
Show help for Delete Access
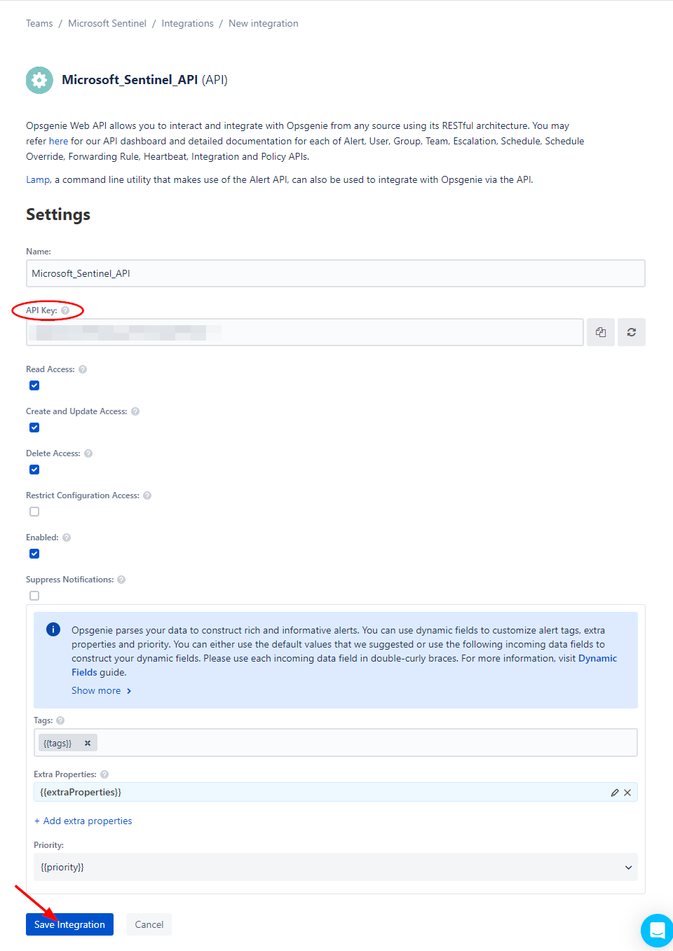pyautogui.click(x=88, y=453)
